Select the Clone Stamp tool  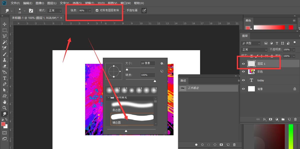4,60
